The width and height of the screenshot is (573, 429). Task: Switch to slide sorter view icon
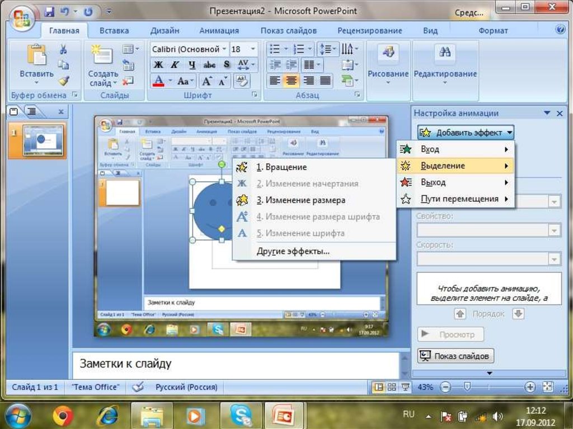(x=392, y=387)
